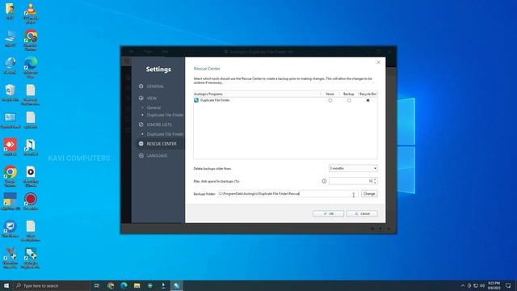Open the GENERAL settings section
This screenshot has width=517, height=291.
point(155,86)
